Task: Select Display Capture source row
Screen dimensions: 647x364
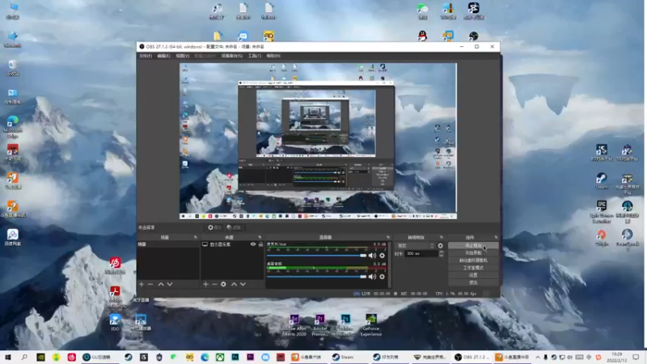Action: [232, 244]
